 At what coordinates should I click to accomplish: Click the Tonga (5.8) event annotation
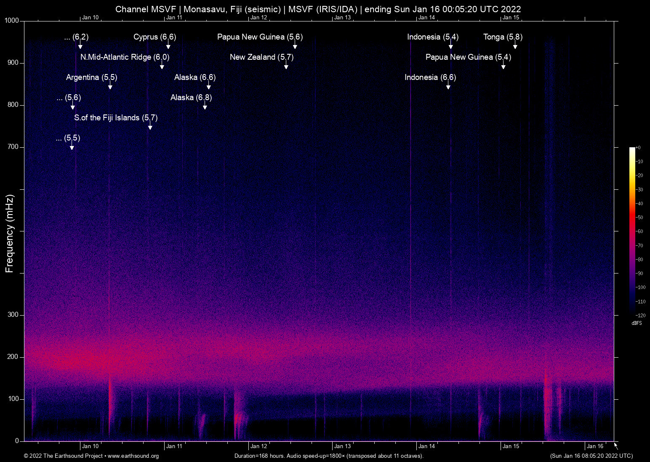click(502, 37)
